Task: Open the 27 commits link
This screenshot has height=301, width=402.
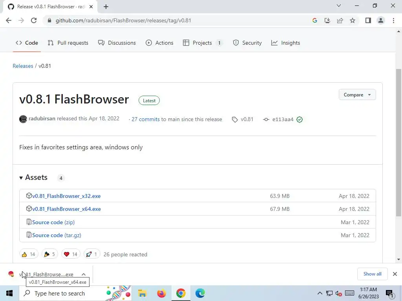Action: [x=145, y=119]
